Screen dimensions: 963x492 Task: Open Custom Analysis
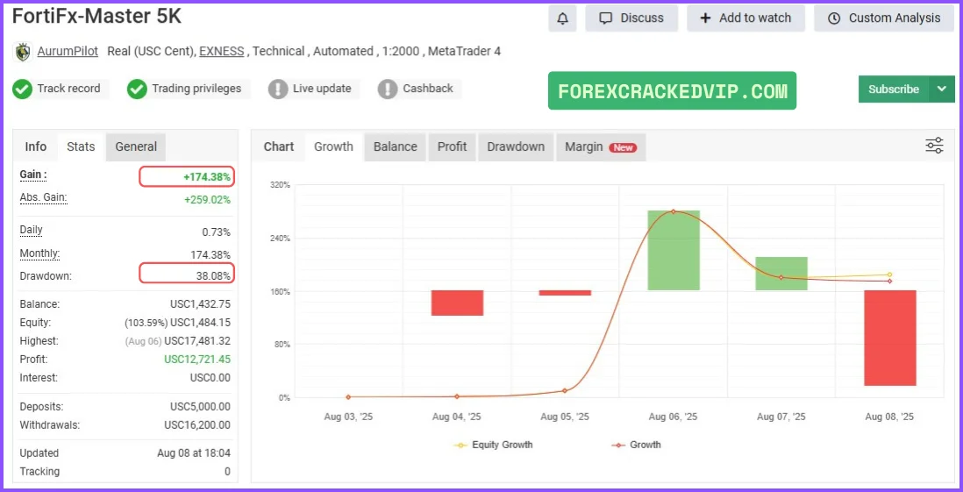click(x=883, y=18)
